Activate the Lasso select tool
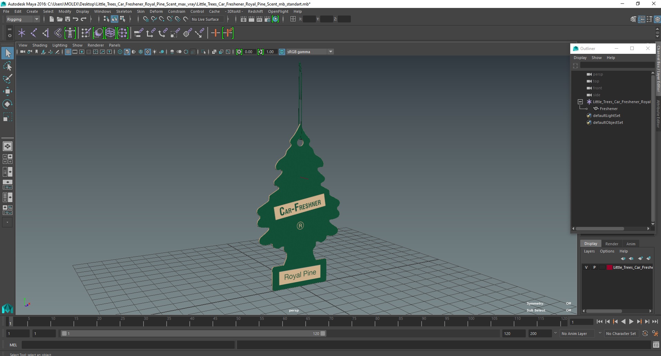Screen dimensions: 661x356 [x=8, y=66]
